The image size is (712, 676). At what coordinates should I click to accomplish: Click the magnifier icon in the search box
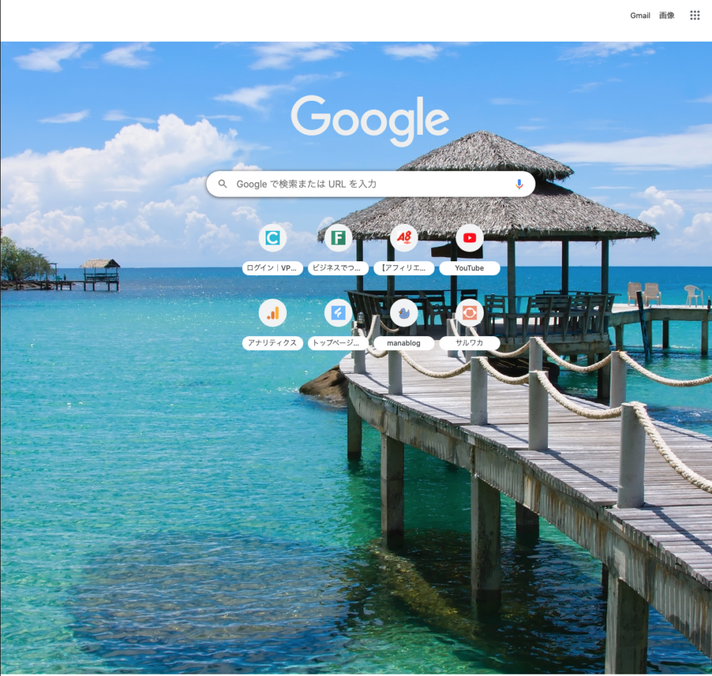[x=222, y=183]
